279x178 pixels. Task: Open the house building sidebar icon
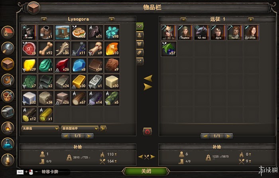click(8, 32)
